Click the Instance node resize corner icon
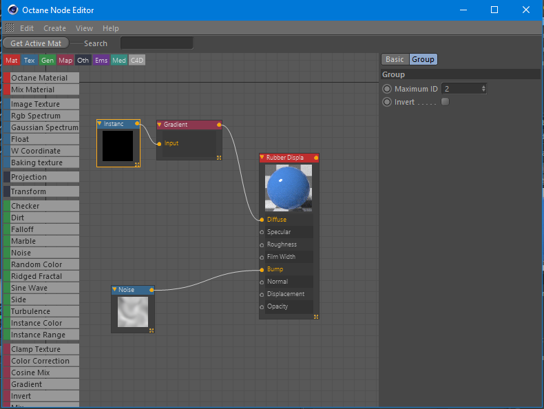The image size is (544, 409). pyautogui.click(x=137, y=165)
